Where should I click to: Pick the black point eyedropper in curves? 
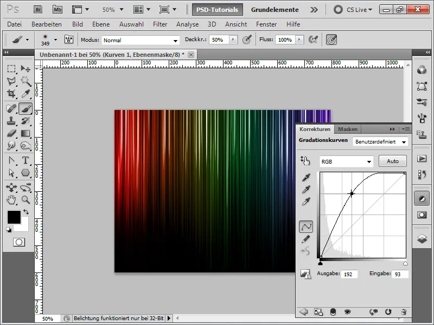[x=306, y=178]
